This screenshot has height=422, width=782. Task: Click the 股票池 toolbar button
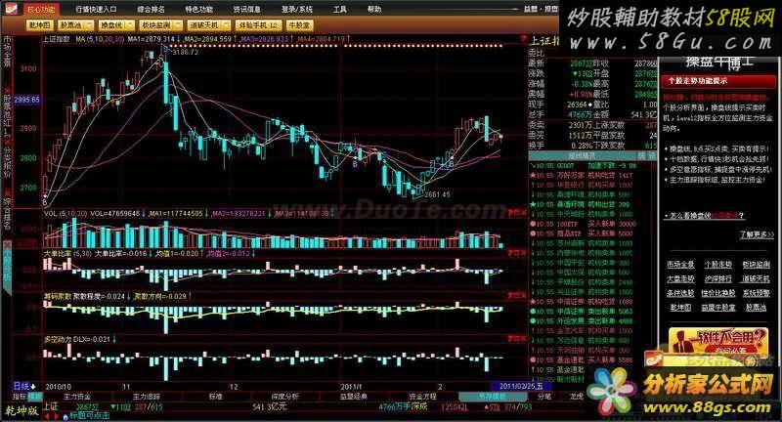(71, 25)
